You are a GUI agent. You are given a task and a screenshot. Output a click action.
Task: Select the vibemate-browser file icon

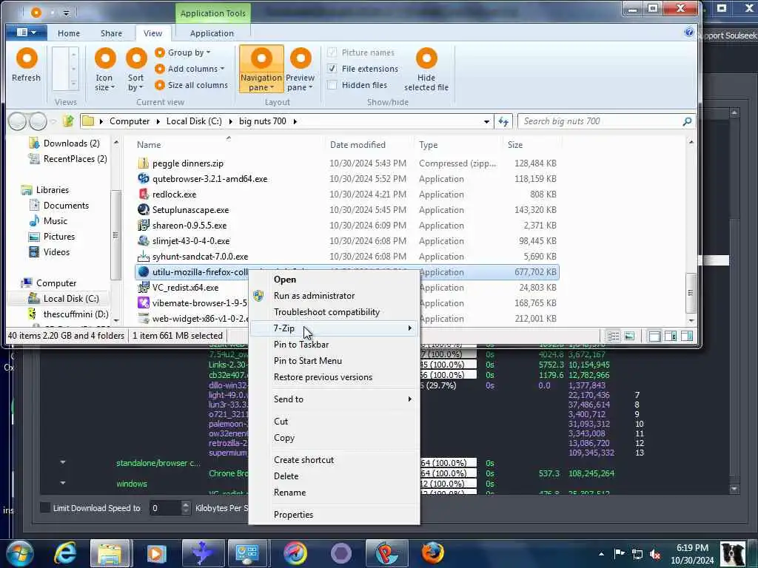(x=143, y=302)
